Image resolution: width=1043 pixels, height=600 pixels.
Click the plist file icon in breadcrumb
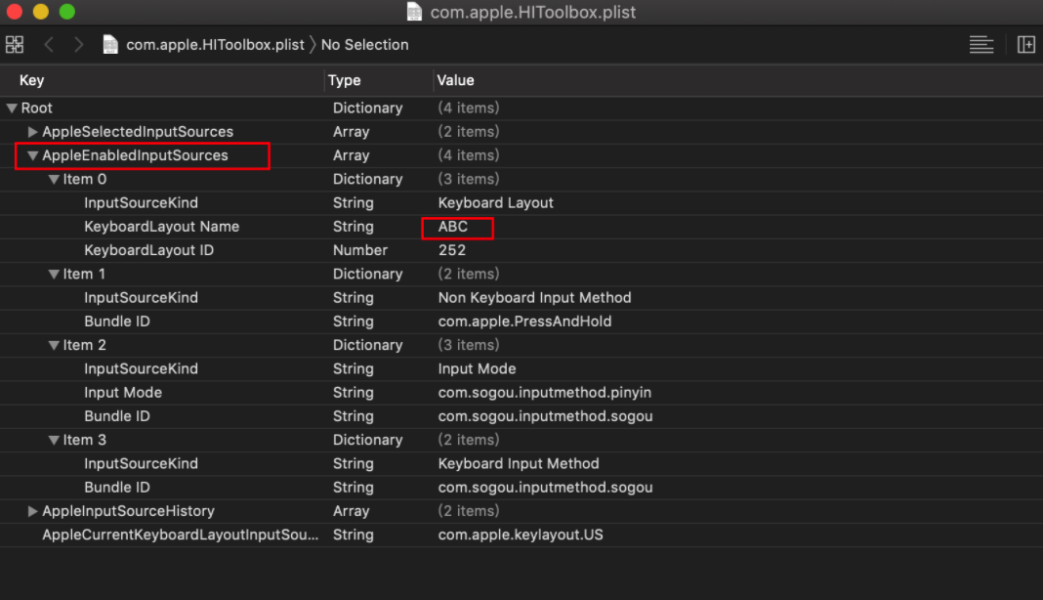110,45
